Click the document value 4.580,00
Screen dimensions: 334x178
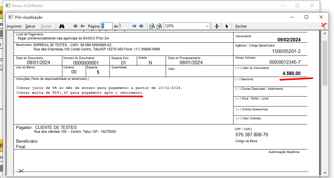(291, 73)
